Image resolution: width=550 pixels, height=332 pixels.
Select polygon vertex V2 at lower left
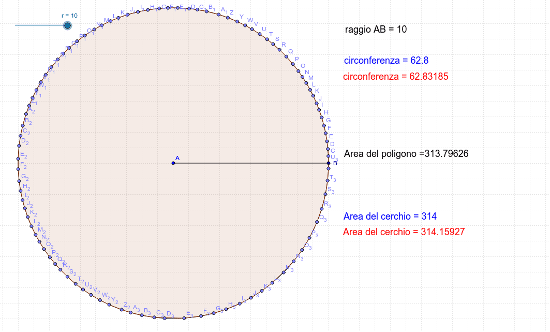(x=91, y=295)
